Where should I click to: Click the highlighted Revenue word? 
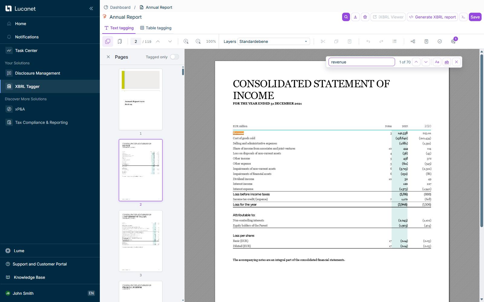[x=238, y=133]
